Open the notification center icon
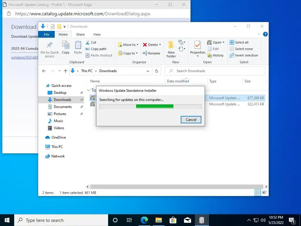 (x=292, y=220)
